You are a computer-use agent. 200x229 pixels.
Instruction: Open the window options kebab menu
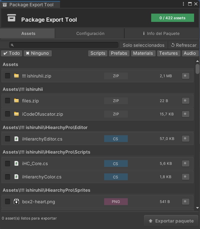[183, 4]
